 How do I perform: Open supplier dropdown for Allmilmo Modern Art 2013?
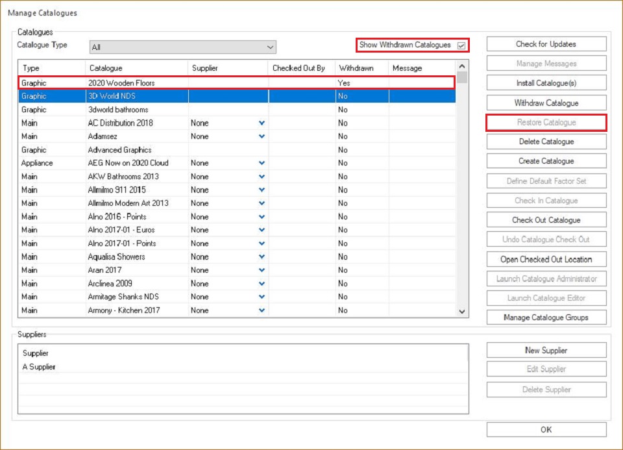click(262, 203)
